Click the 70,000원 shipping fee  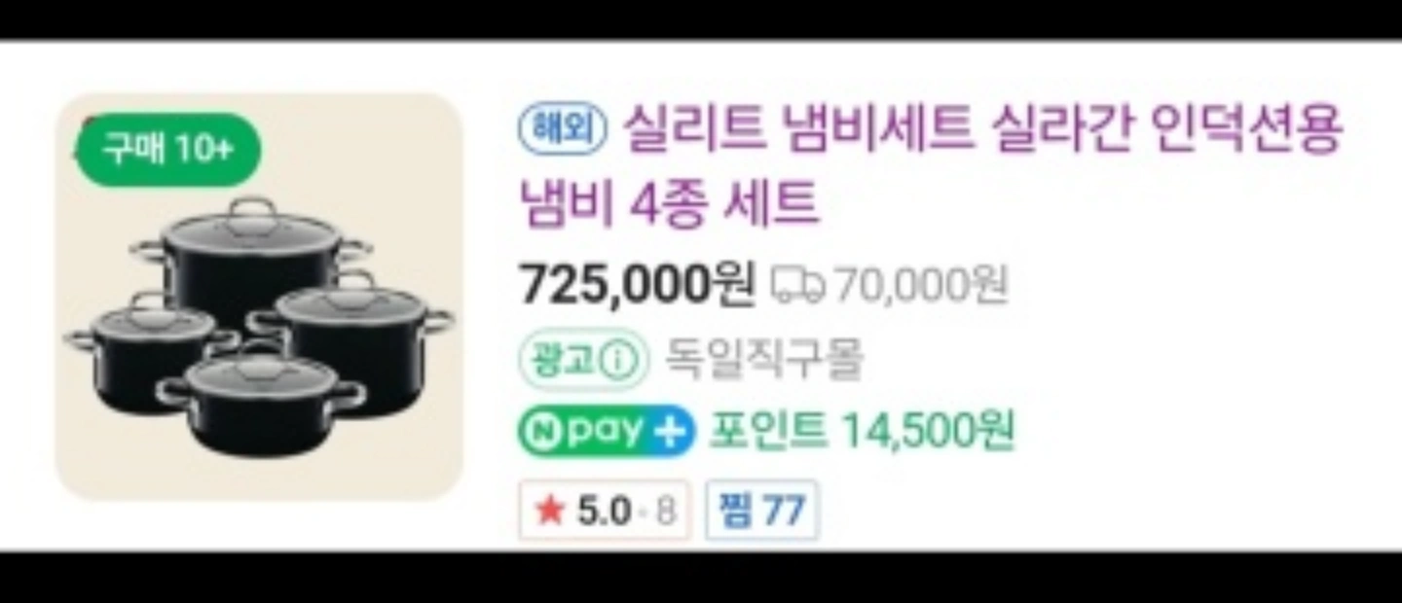921,285
